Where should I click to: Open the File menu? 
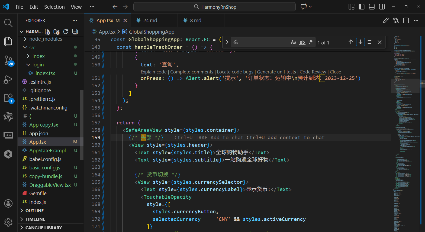pos(20,7)
